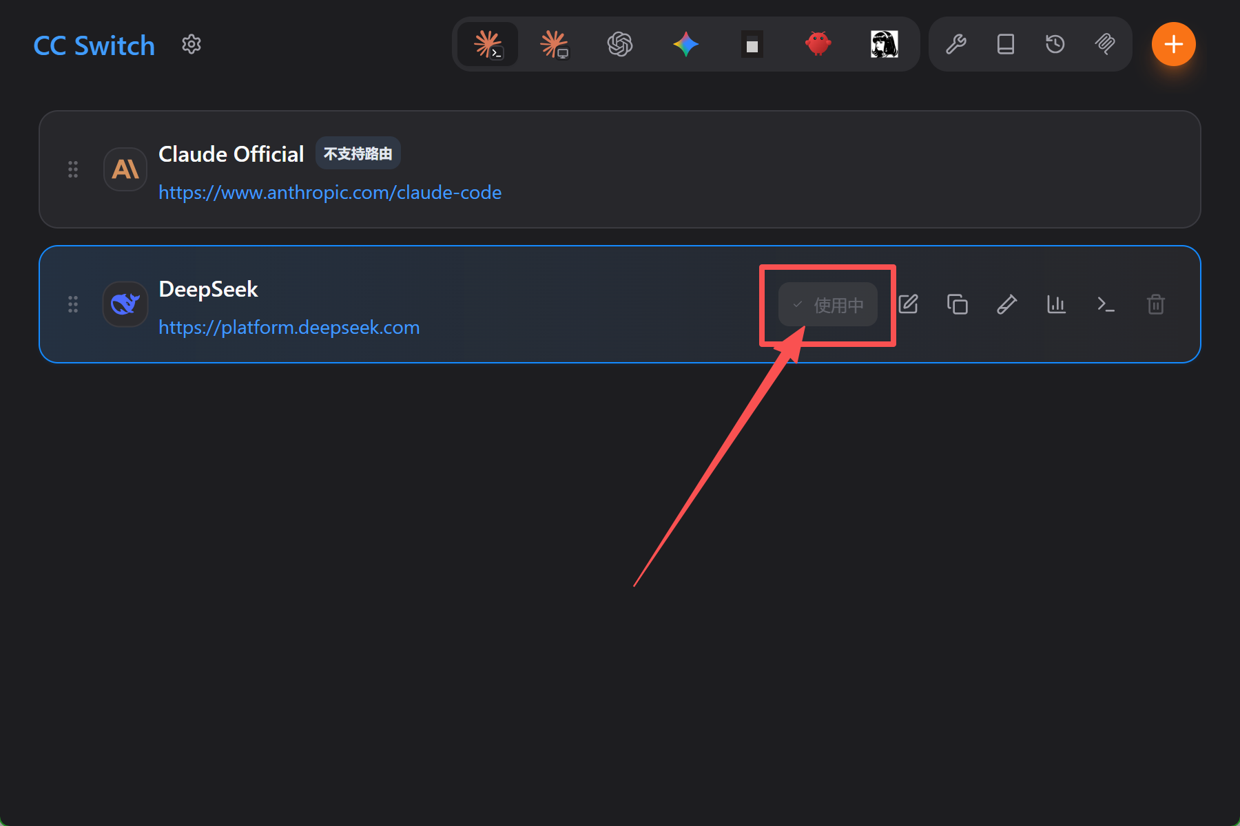Add a new provider with the orange plus
This screenshot has height=826, width=1240.
[1174, 45]
